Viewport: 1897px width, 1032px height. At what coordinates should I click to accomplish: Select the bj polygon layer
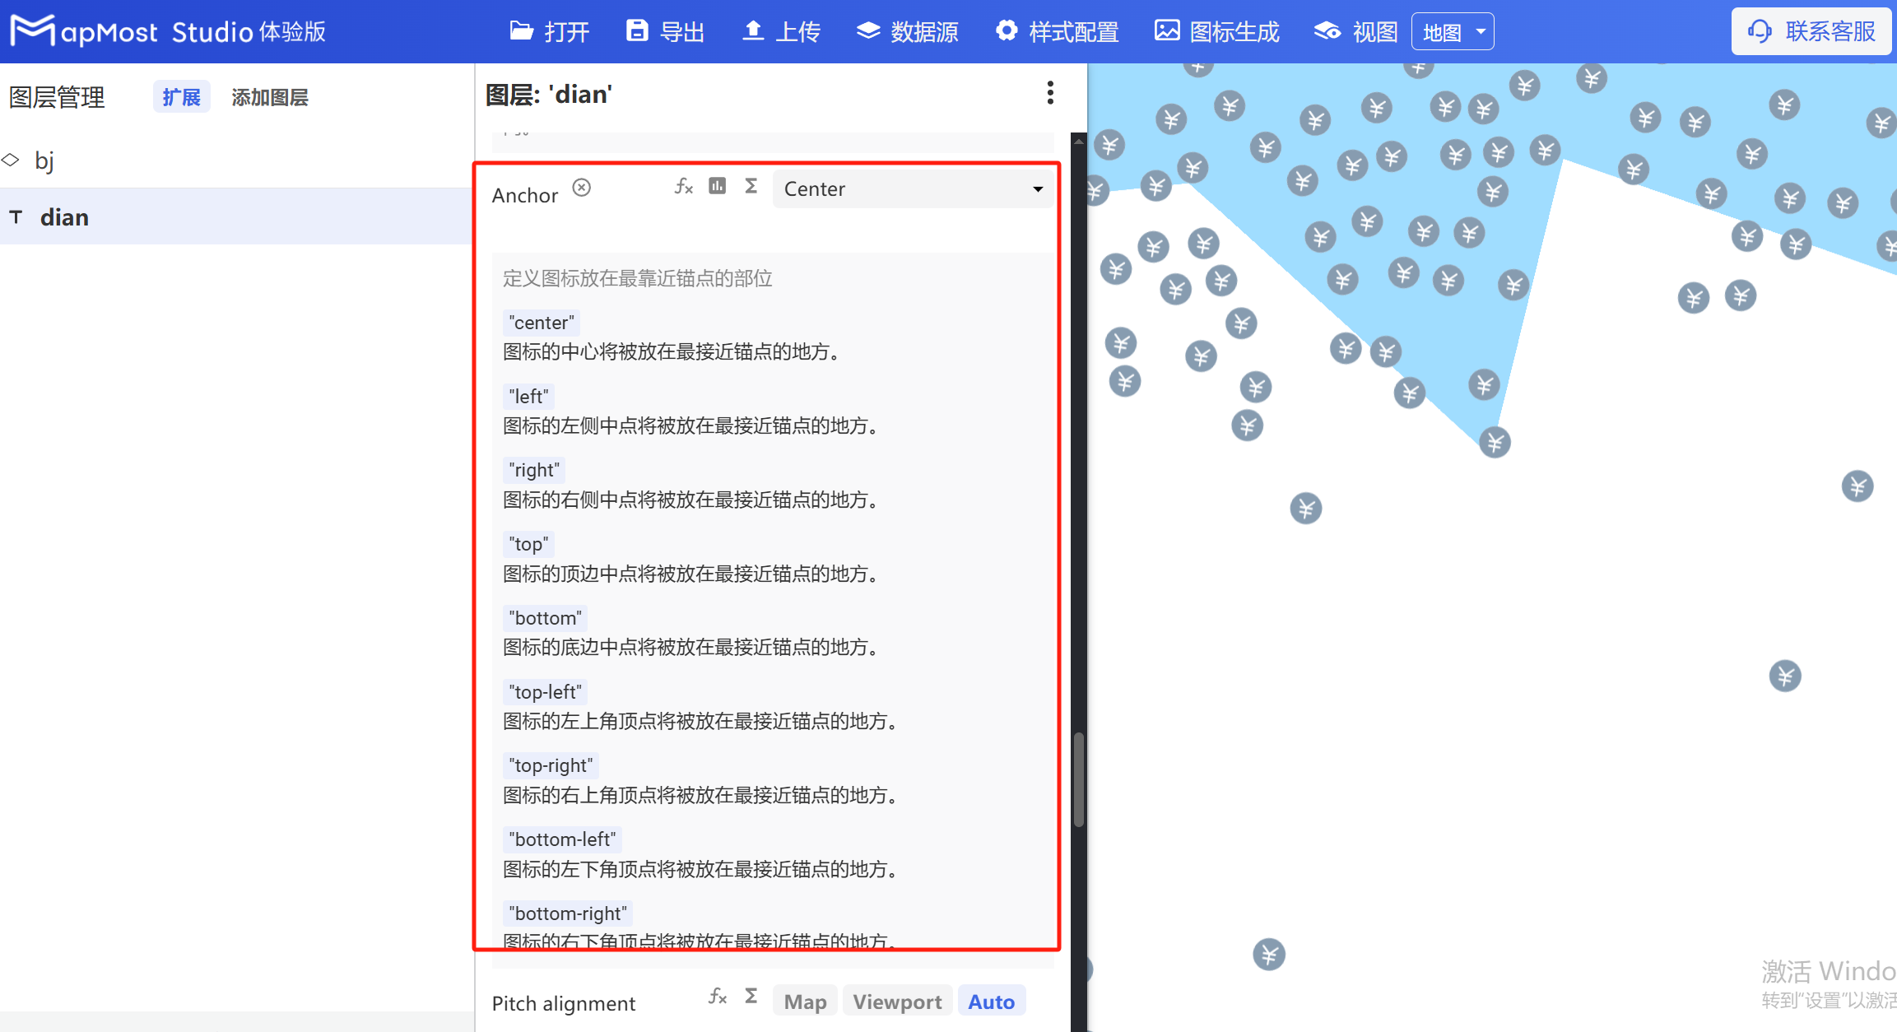[44, 160]
